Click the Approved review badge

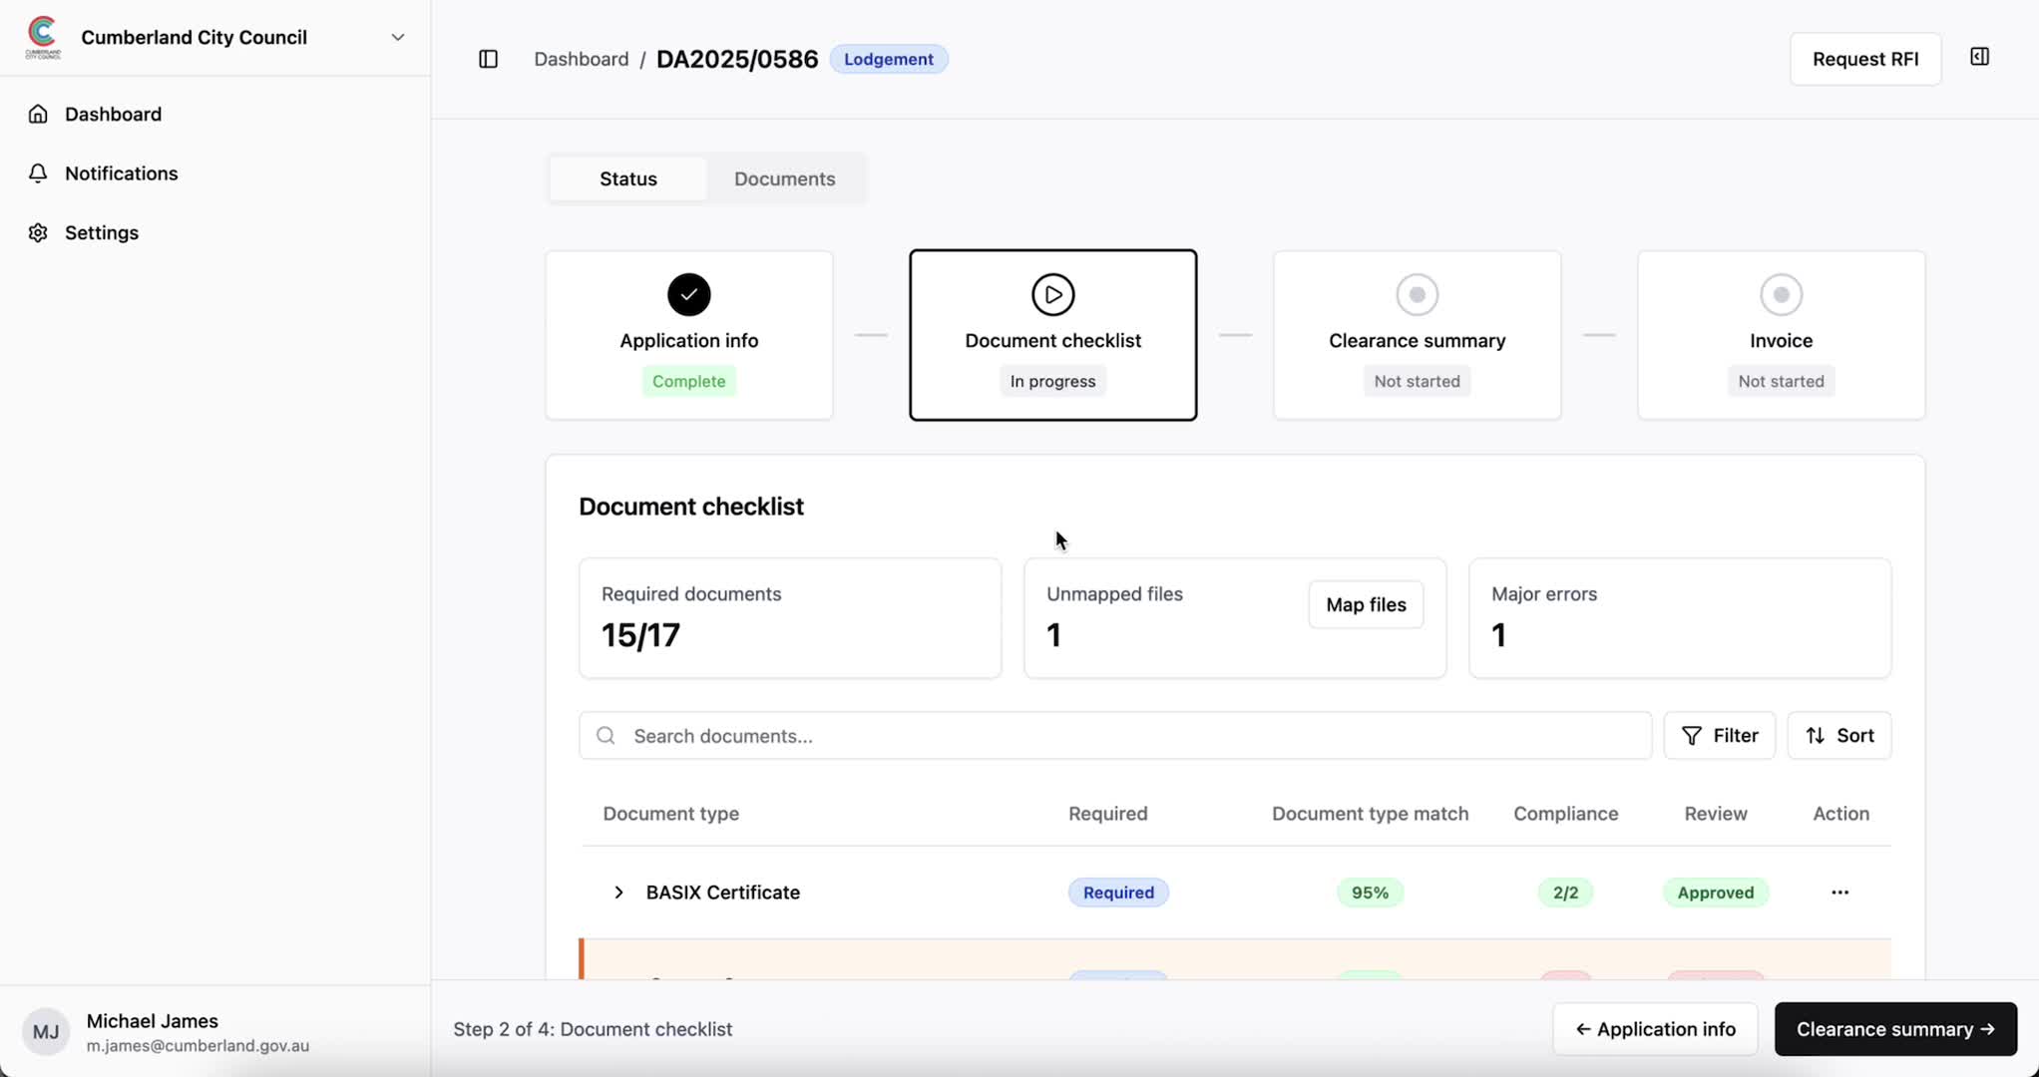click(x=1716, y=893)
